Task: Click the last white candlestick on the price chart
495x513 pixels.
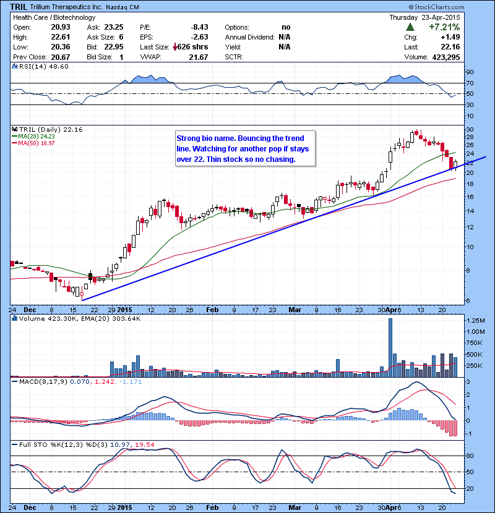Action: (455, 164)
